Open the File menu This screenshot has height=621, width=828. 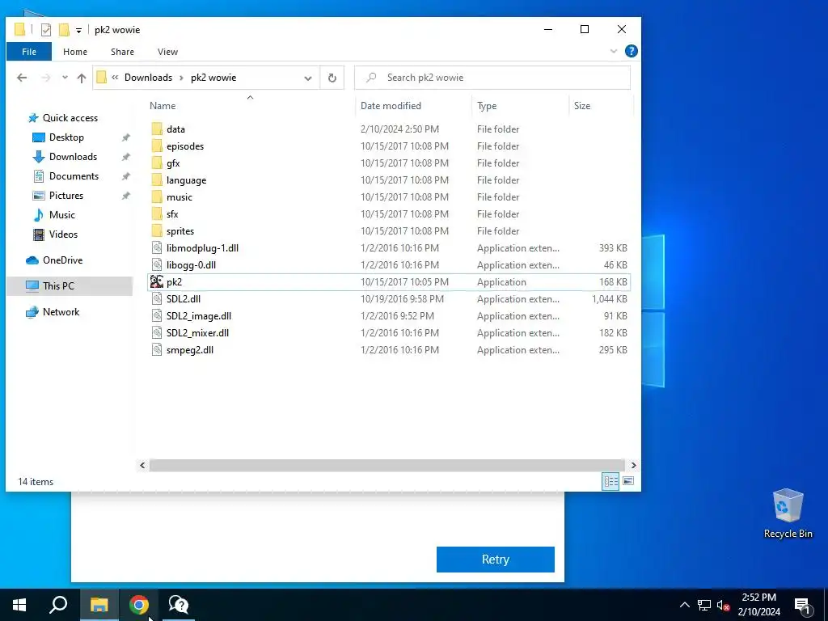pyautogui.click(x=29, y=52)
